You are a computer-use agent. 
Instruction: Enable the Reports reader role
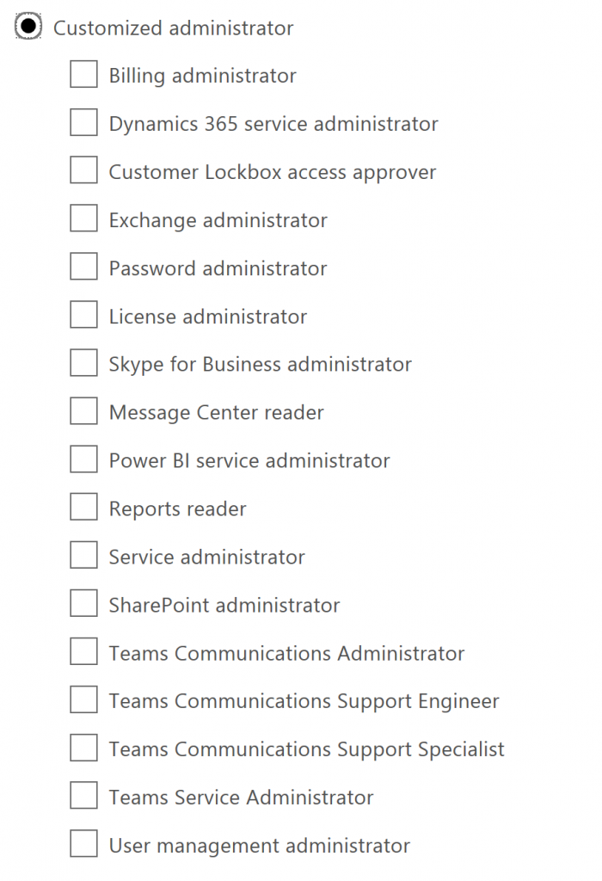click(83, 507)
